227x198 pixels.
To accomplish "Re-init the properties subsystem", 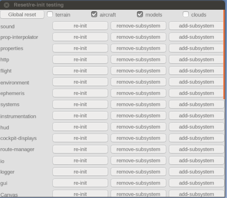I will click(x=80, y=48).
